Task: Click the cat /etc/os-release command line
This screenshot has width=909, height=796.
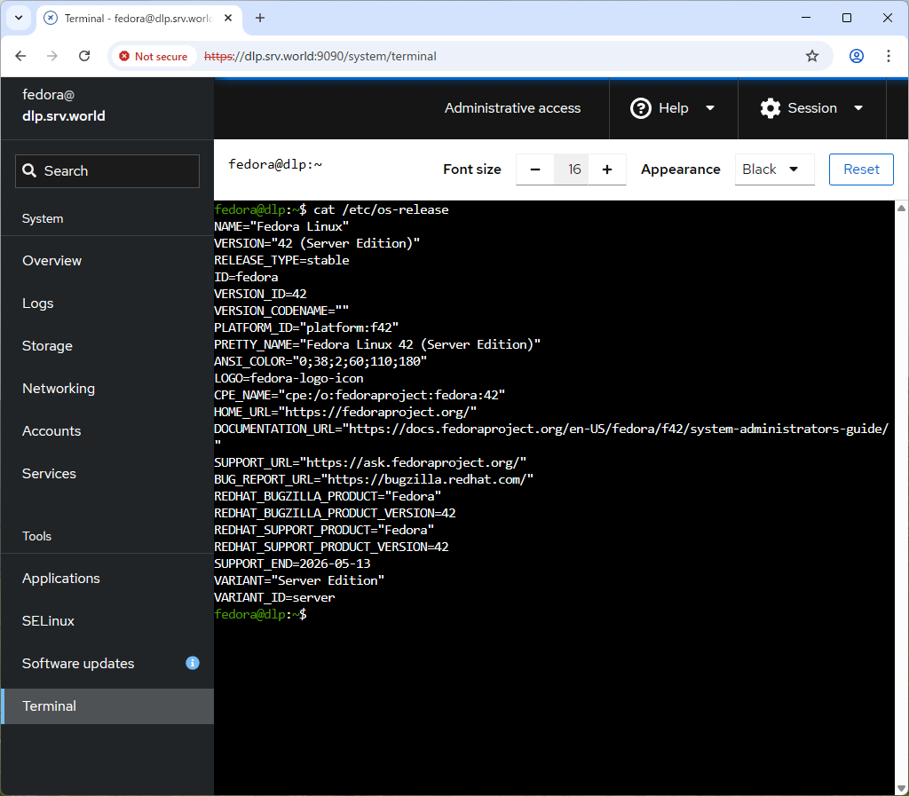Action: click(x=331, y=209)
